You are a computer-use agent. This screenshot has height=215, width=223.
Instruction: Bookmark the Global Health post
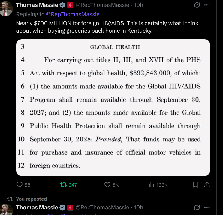195,185
